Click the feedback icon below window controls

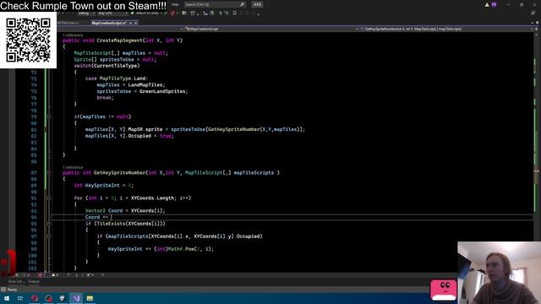click(x=533, y=14)
